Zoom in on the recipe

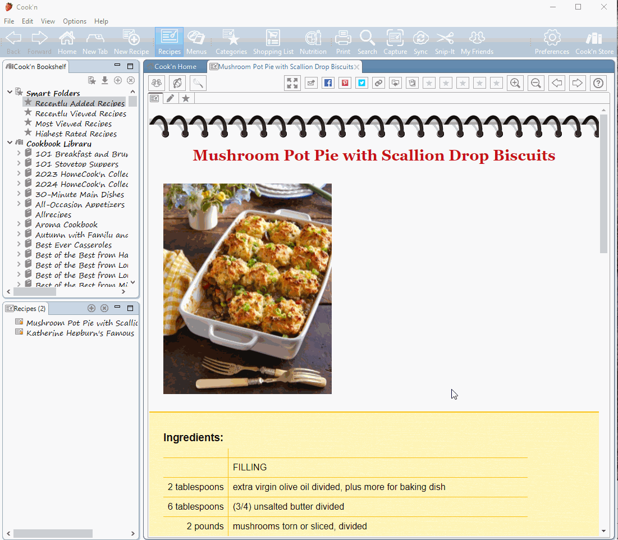[515, 83]
